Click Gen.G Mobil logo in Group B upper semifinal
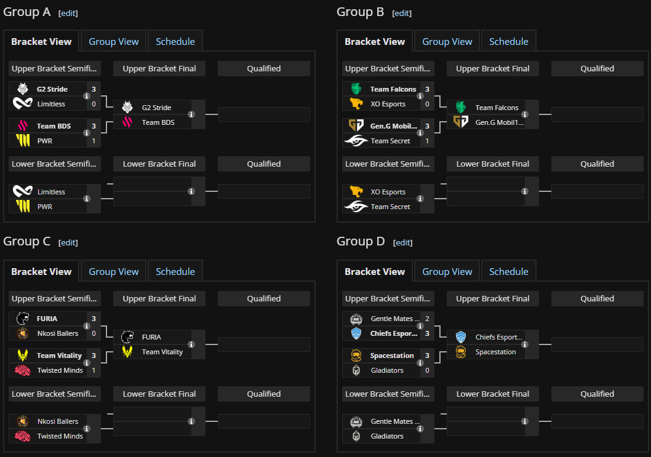 (x=356, y=125)
